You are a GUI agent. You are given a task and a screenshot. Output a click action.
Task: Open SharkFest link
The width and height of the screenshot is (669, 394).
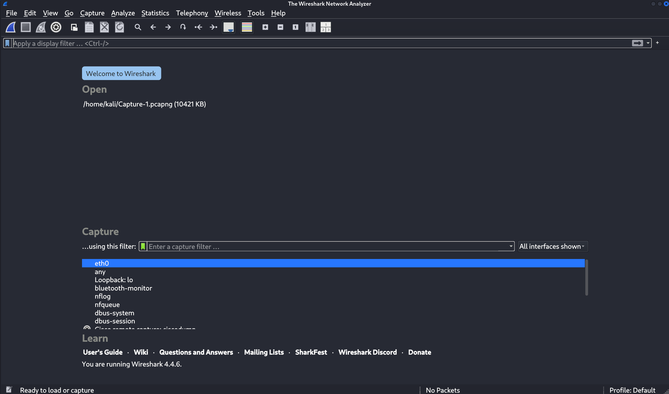tap(311, 352)
